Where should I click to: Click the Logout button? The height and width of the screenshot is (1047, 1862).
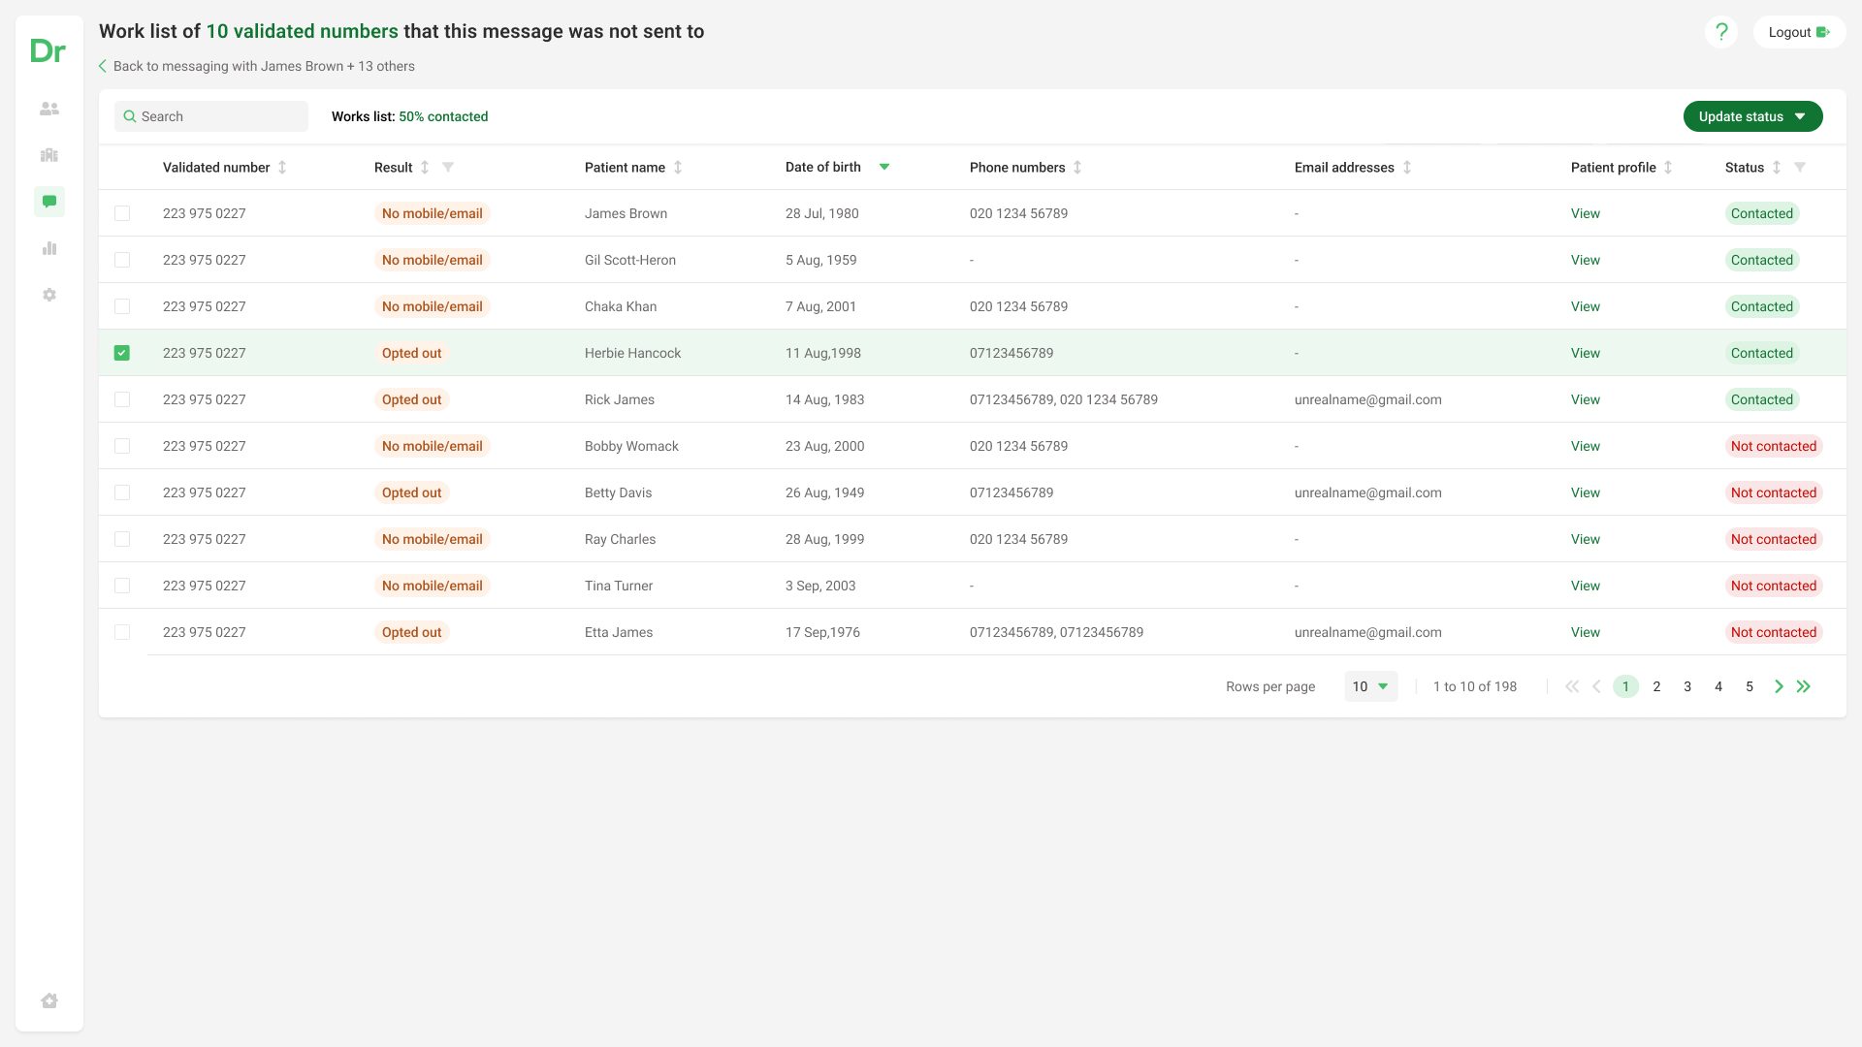(x=1799, y=32)
